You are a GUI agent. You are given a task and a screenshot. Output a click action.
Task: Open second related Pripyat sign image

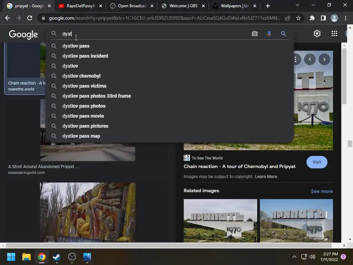point(296,220)
